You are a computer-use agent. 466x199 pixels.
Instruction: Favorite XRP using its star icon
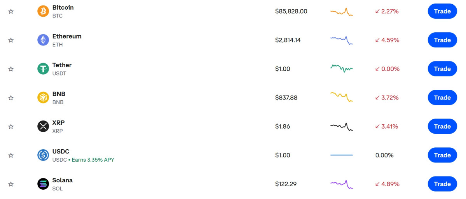pyautogui.click(x=11, y=126)
